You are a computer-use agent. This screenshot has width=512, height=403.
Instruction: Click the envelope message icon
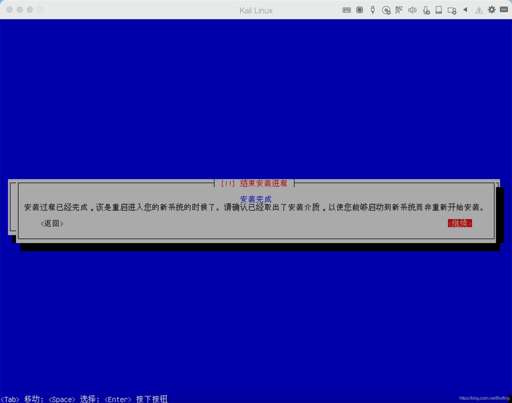[504, 10]
